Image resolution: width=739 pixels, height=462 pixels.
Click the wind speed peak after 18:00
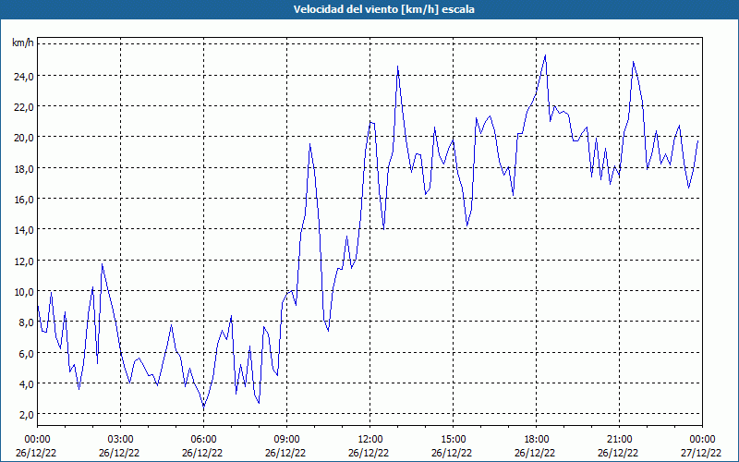(x=545, y=55)
